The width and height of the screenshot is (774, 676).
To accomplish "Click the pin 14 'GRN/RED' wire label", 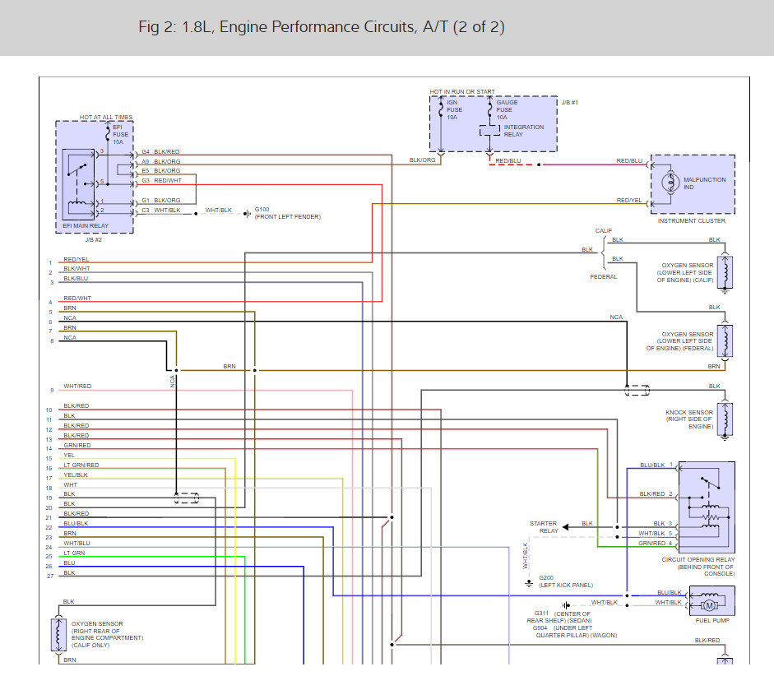I will tap(77, 446).
